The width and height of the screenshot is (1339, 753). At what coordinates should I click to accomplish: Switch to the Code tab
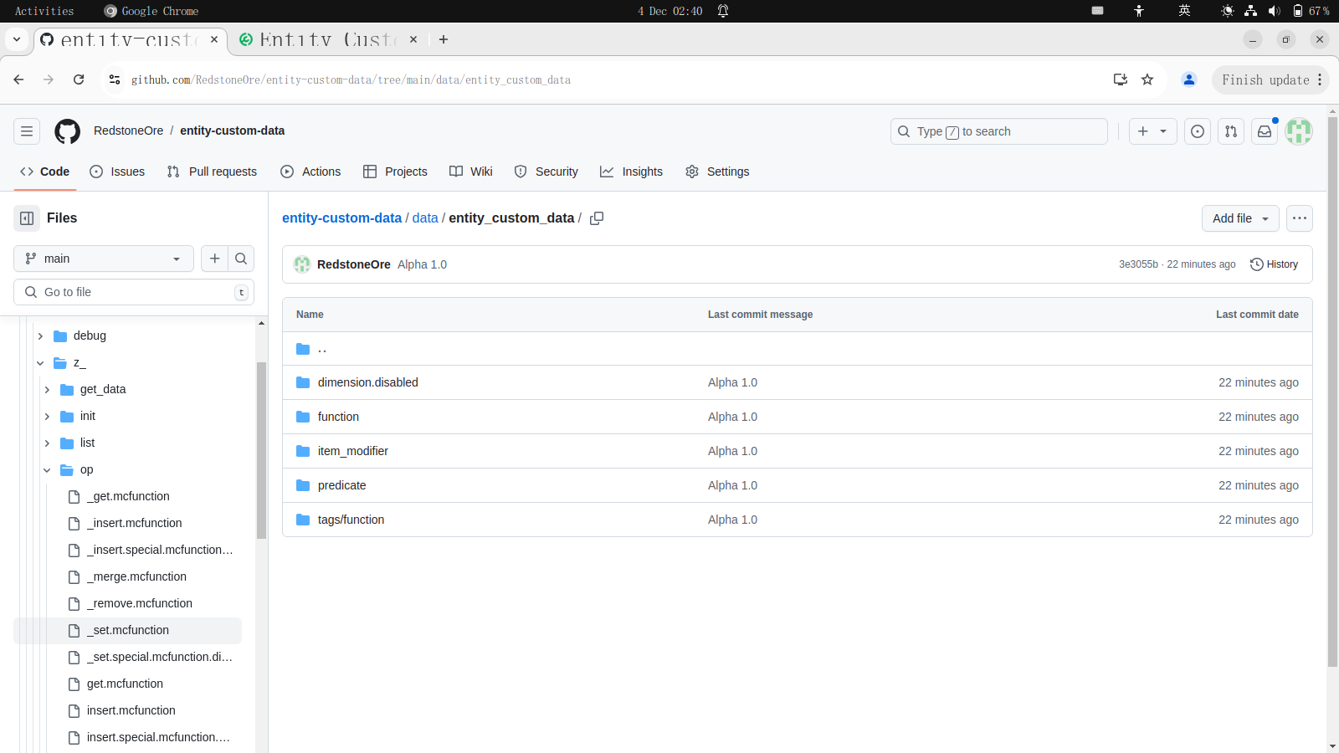click(x=45, y=172)
